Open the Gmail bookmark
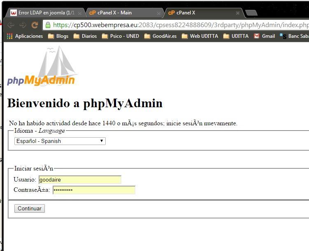 click(265, 36)
